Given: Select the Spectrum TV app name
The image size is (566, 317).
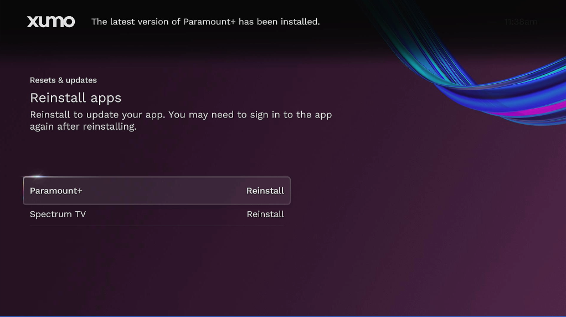Looking at the screenshot, I should point(58,214).
